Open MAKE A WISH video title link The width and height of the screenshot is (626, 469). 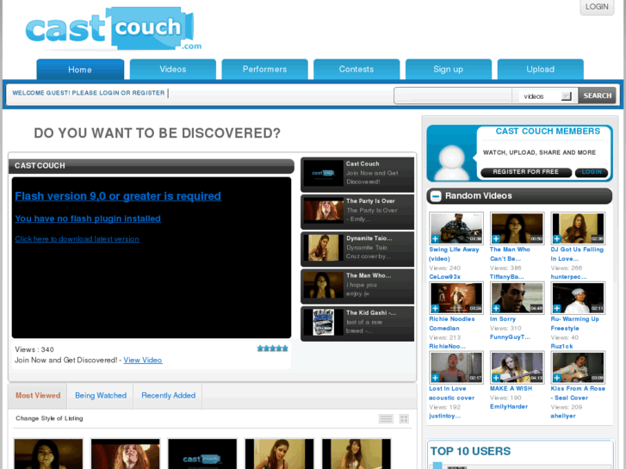tap(511, 388)
